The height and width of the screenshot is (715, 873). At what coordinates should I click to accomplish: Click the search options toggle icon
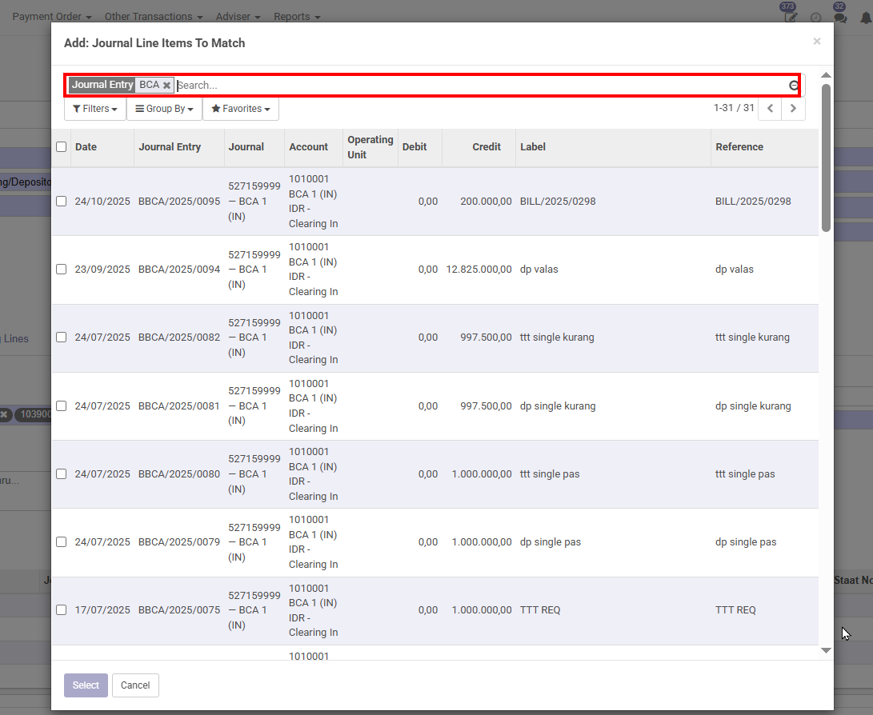[794, 86]
